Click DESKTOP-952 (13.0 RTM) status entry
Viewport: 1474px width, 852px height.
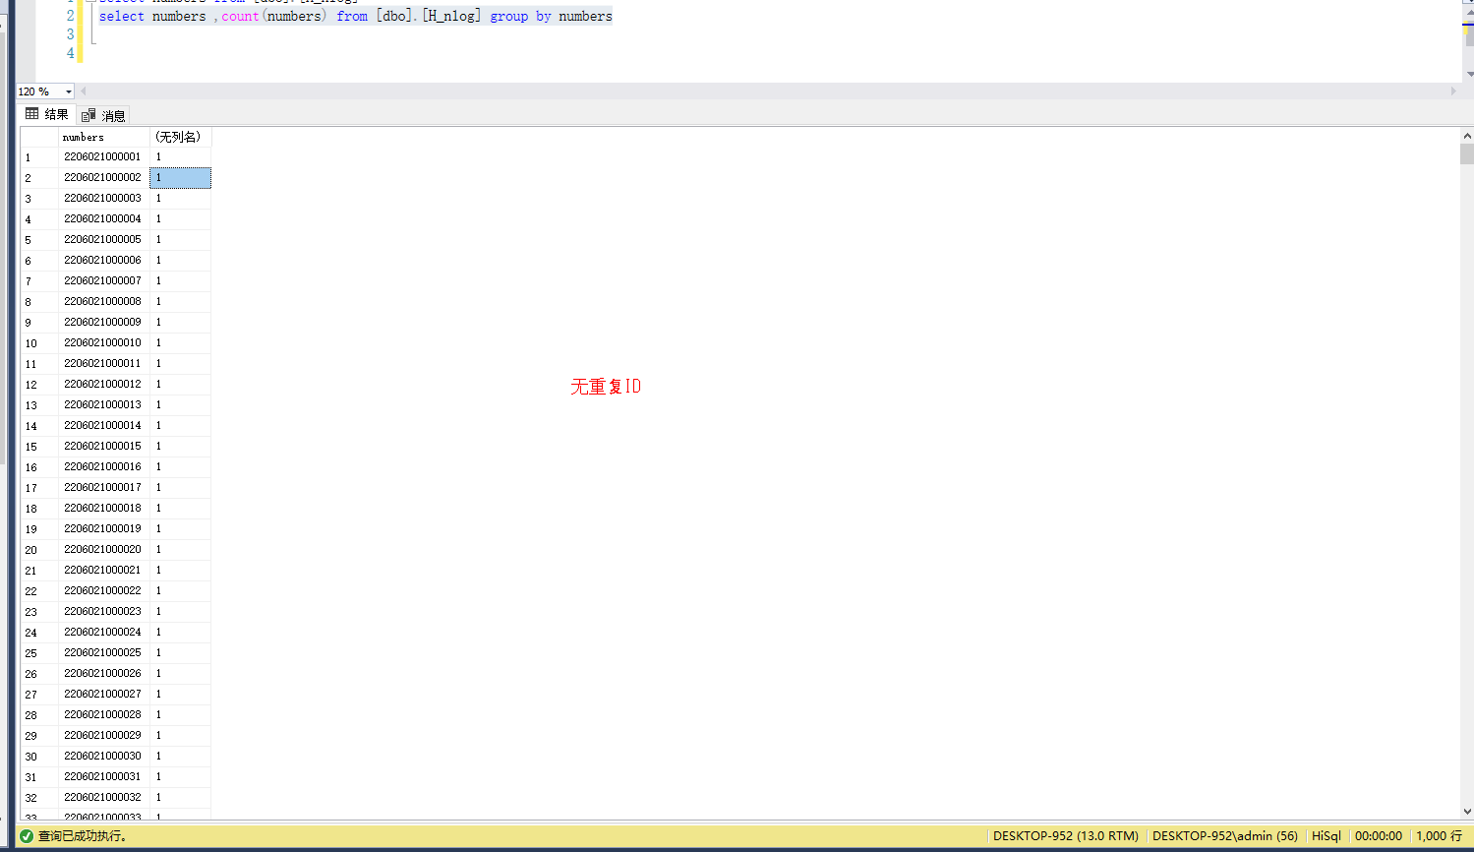1066,836
